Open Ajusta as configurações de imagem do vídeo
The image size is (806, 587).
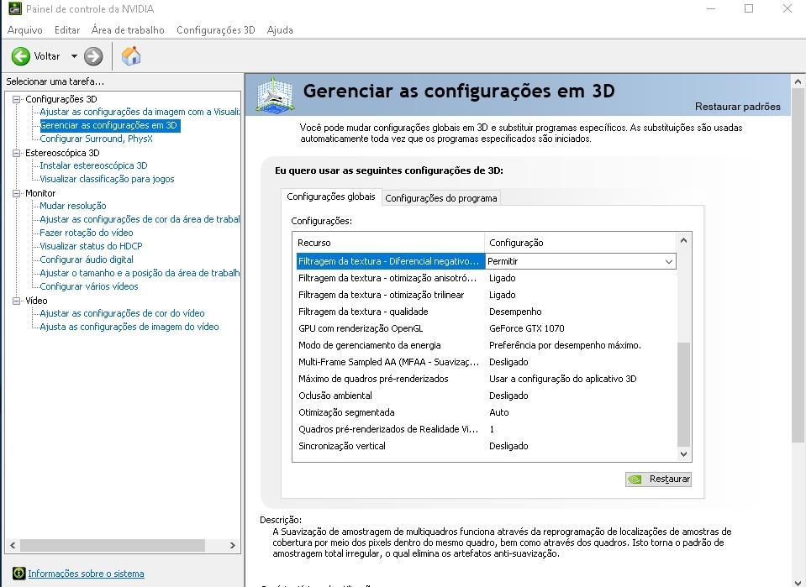point(129,327)
